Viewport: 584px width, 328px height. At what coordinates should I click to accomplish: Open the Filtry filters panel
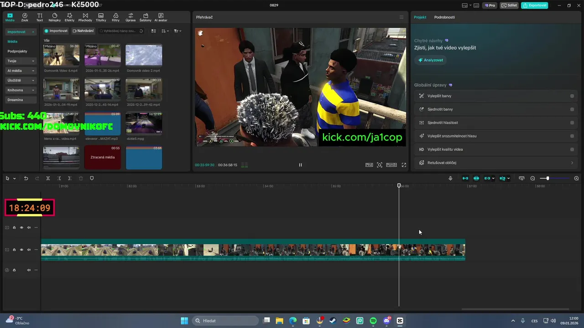[115, 17]
